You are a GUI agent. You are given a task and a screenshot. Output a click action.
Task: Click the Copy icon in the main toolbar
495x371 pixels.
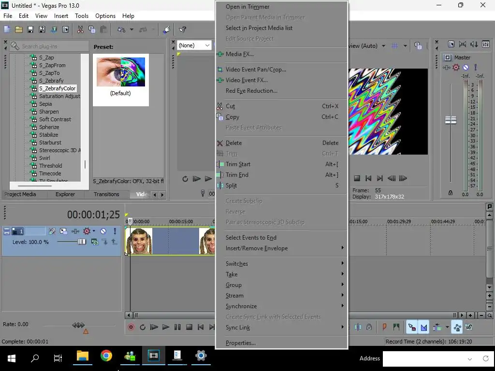[92, 29]
